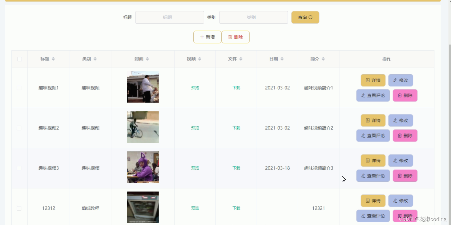Click the pencil icon on 修改 for 趣味视频1
Screen dimensions: 451x225
(395, 80)
